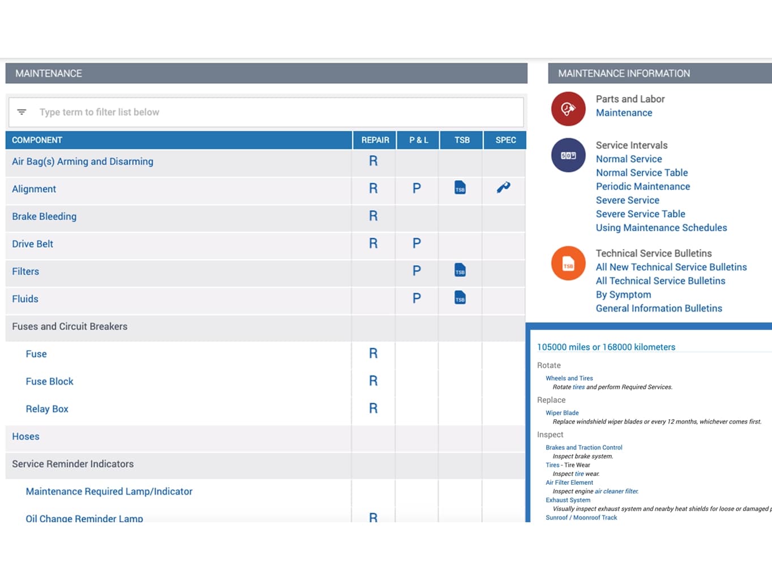Open Parts & Labor P icon for Alignment

tap(417, 188)
